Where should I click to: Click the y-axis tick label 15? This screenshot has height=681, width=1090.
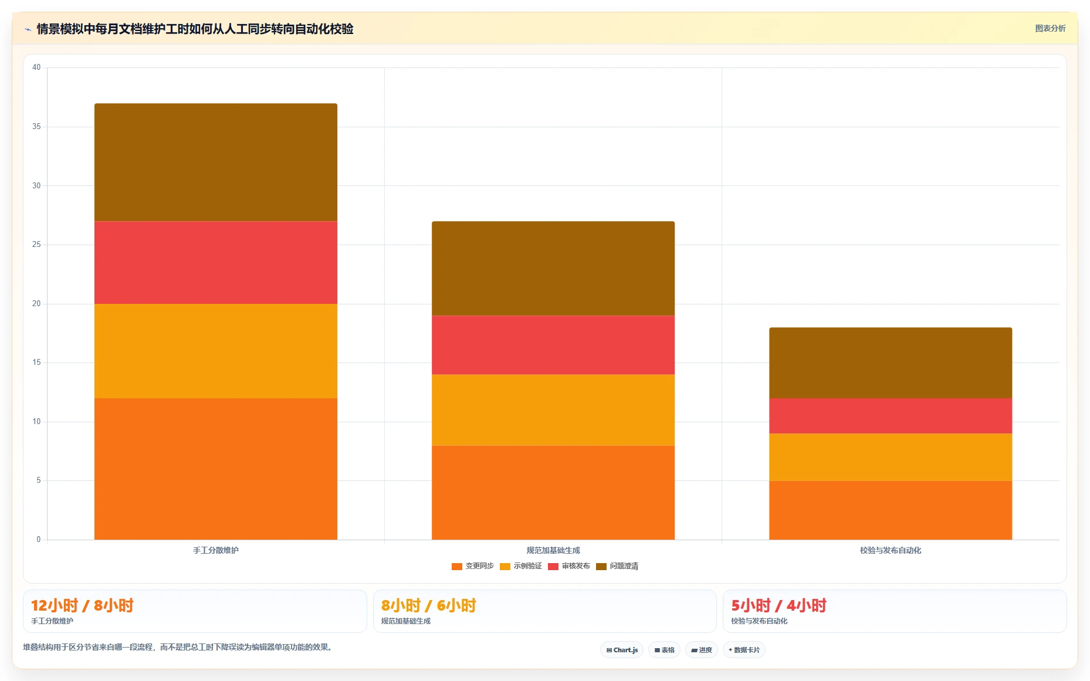pyautogui.click(x=36, y=362)
